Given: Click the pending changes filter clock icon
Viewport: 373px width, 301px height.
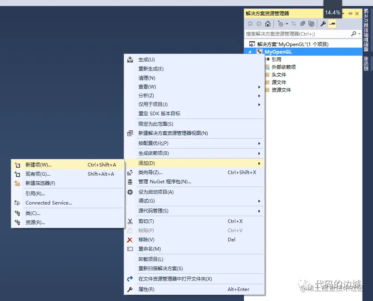Looking at the screenshot, I should (281, 24).
